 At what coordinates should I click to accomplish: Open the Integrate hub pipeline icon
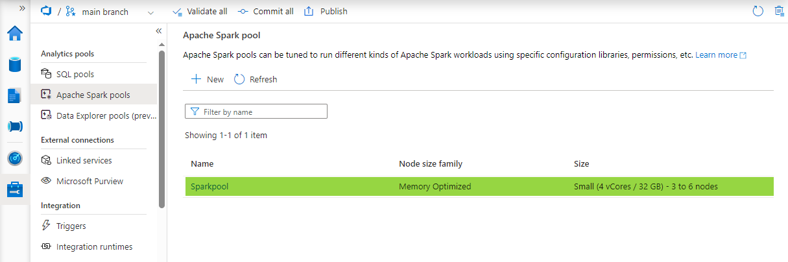(x=15, y=127)
